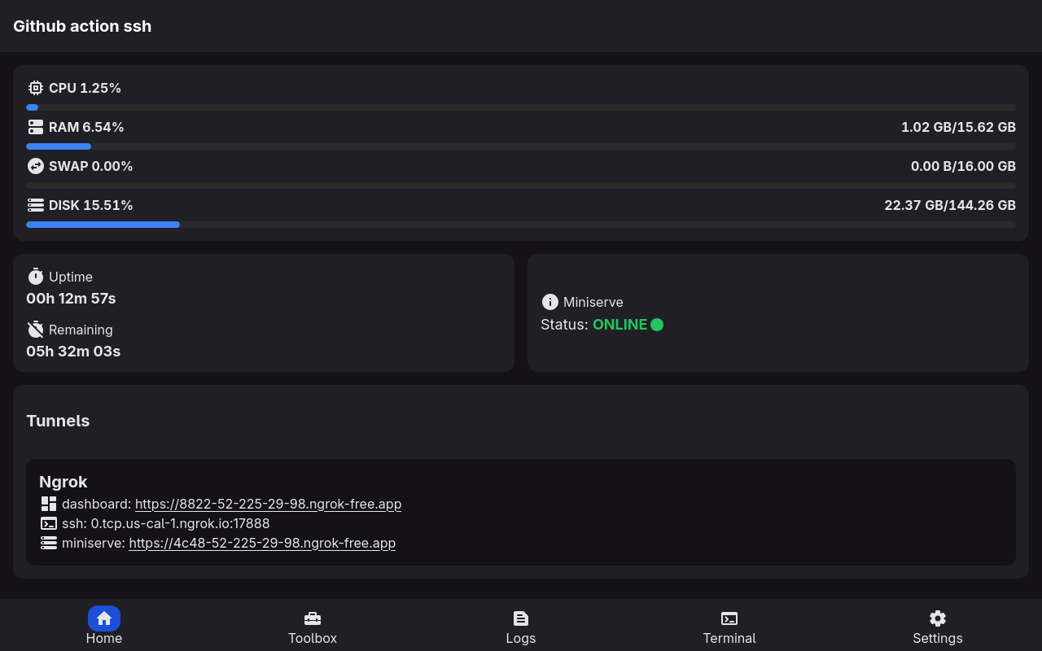
Task: Click the miniserve list icon in Ngrok section
Action: (49, 542)
